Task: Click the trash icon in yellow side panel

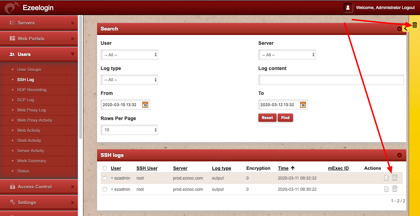Action: click(x=415, y=25)
